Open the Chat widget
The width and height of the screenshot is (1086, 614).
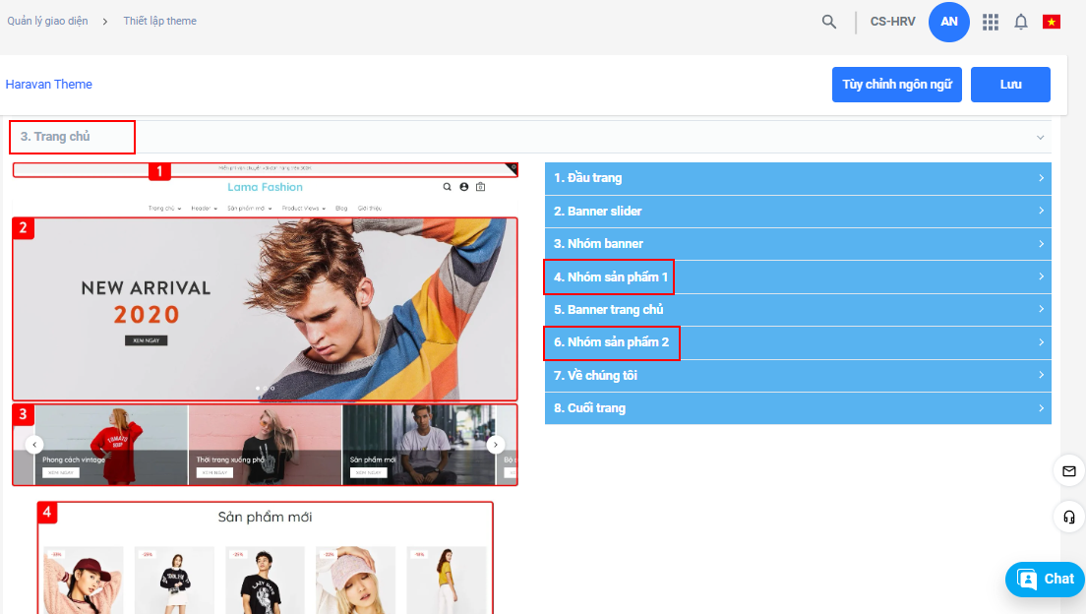click(1045, 580)
